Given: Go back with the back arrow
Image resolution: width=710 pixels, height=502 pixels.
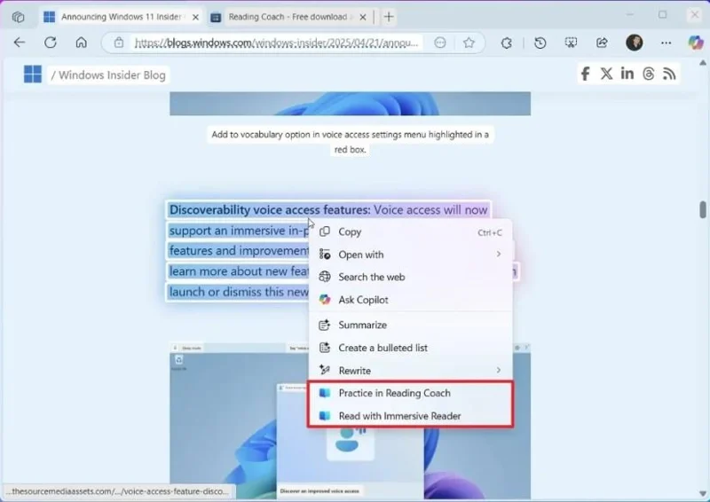Looking at the screenshot, I should pyautogui.click(x=20, y=43).
